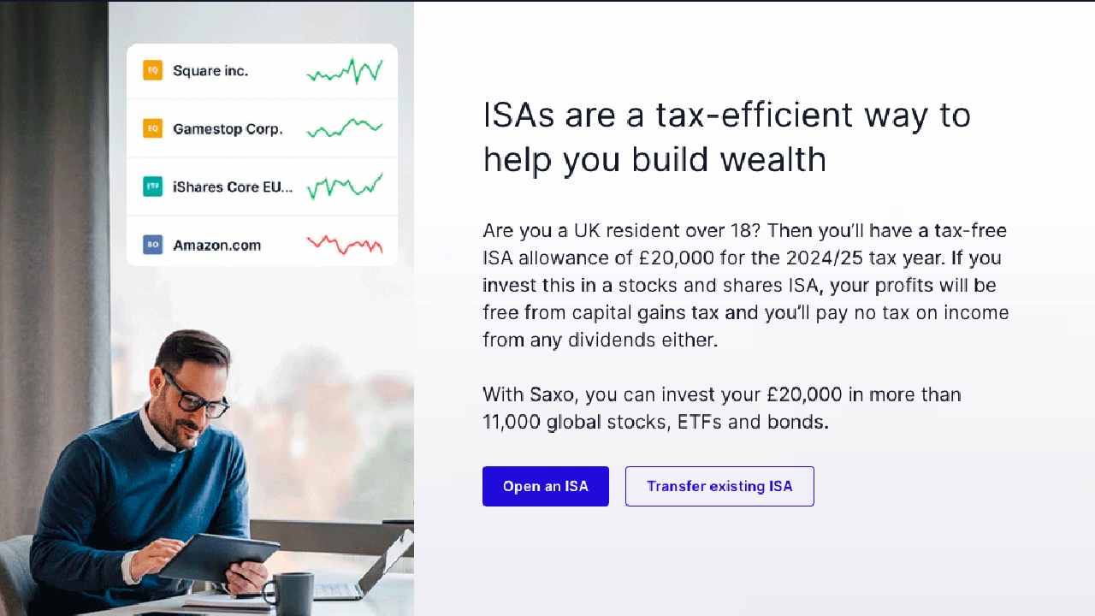Click the ISAs tax-efficient heading
Screen dimensions: 1095x616
coord(726,137)
